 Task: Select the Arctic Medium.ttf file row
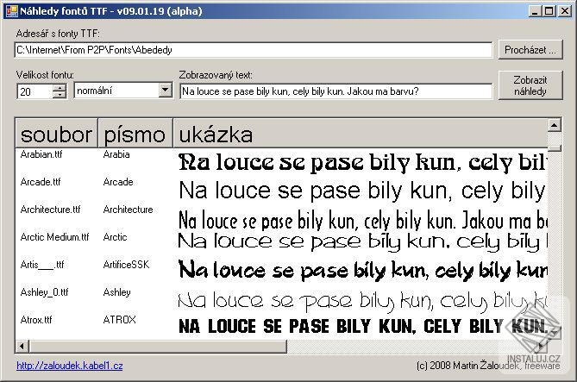(x=55, y=237)
